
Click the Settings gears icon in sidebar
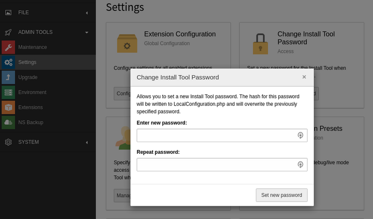[x=8, y=62]
